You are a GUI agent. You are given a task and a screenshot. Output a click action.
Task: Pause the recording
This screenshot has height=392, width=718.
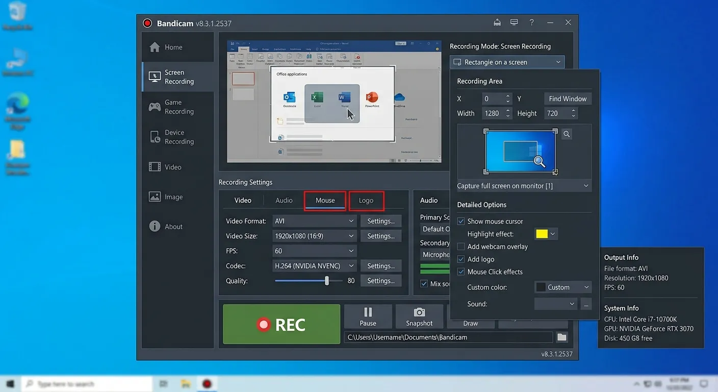click(x=368, y=316)
